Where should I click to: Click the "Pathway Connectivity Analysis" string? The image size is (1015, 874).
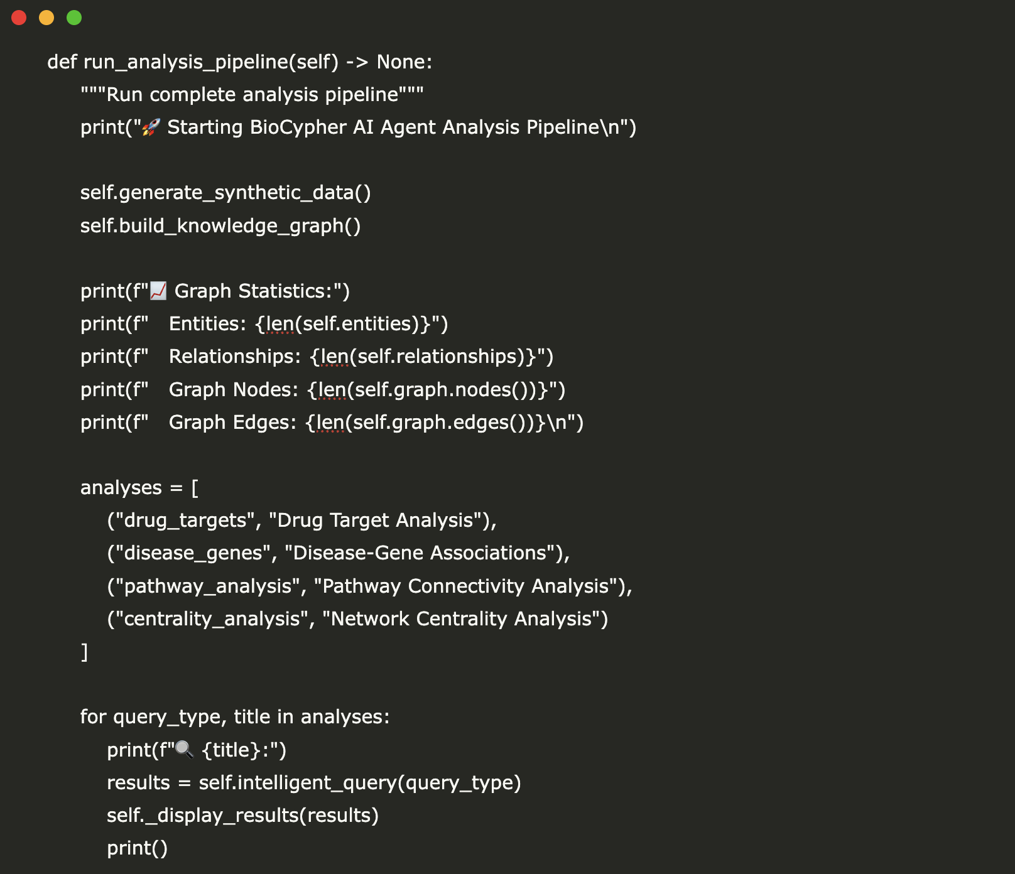[465, 586]
